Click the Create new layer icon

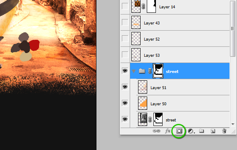click(213, 131)
